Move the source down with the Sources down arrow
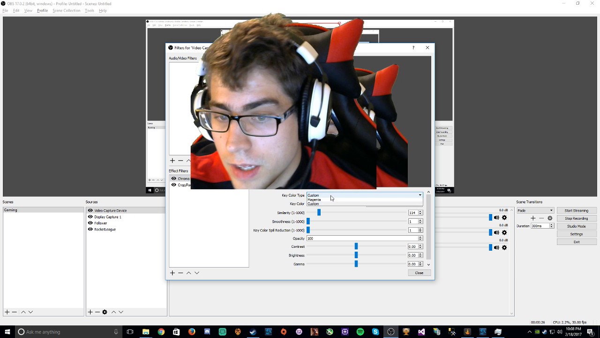 tap(120, 312)
